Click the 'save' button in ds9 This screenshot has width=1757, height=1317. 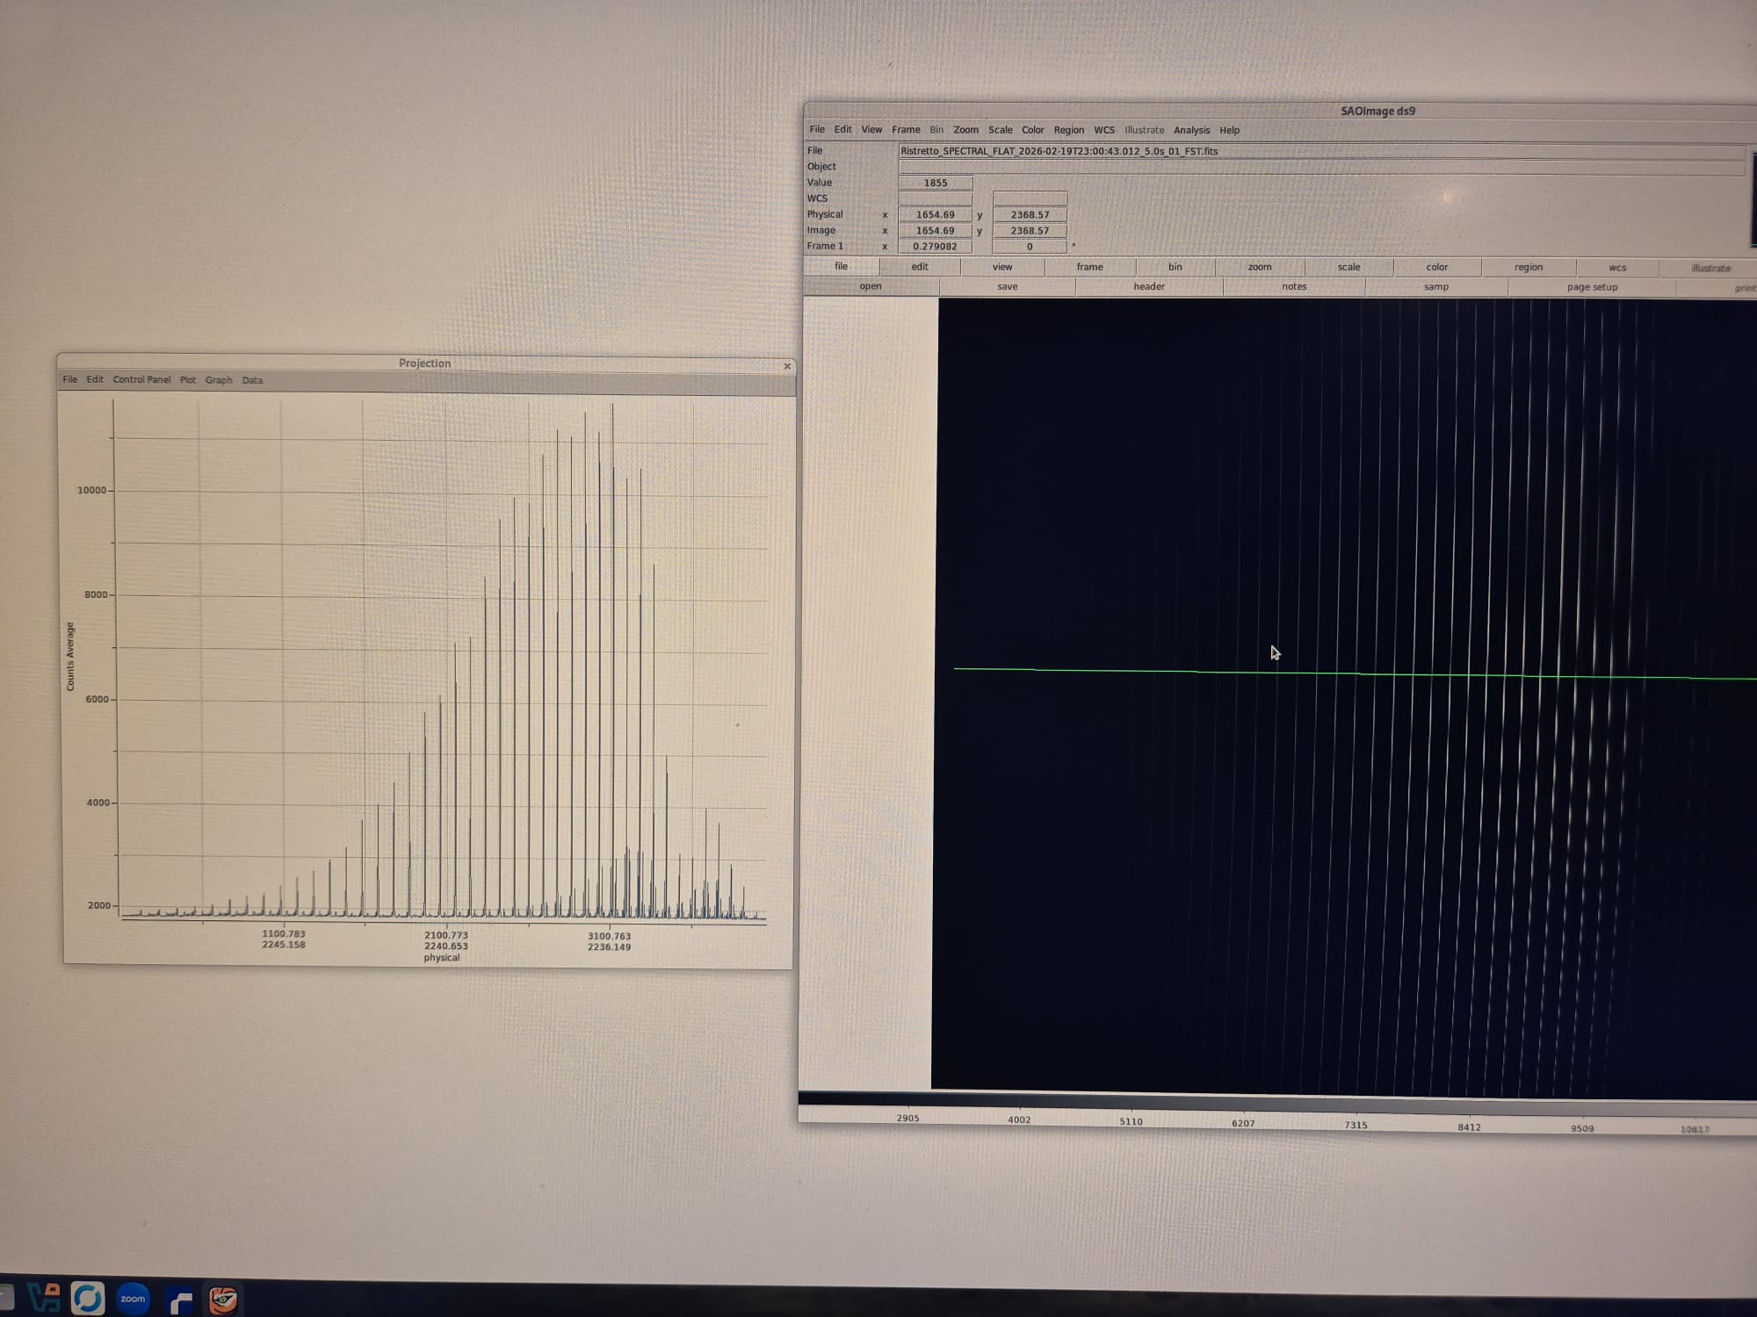(x=1008, y=286)
